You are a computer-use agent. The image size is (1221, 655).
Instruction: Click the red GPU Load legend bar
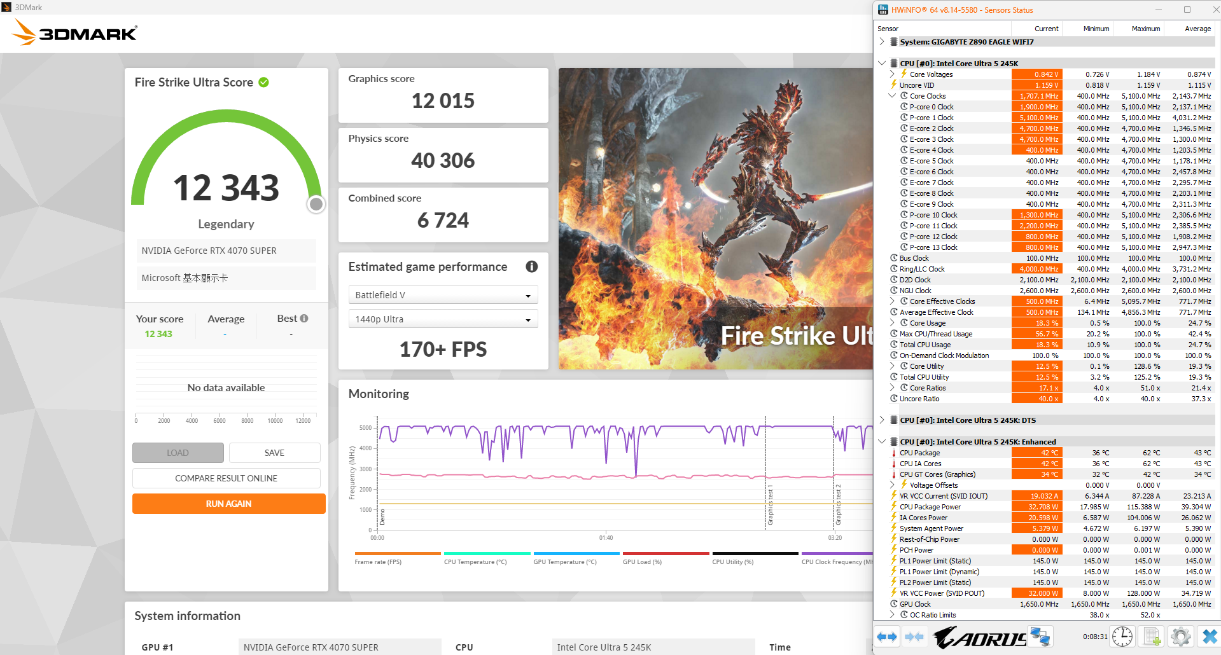click(666, 553)
